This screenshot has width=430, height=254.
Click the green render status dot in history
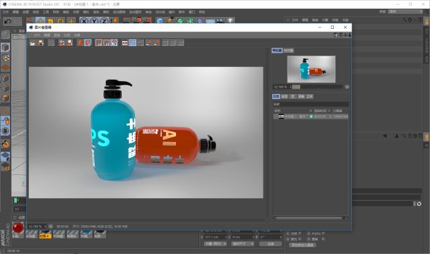coord(311,117)
